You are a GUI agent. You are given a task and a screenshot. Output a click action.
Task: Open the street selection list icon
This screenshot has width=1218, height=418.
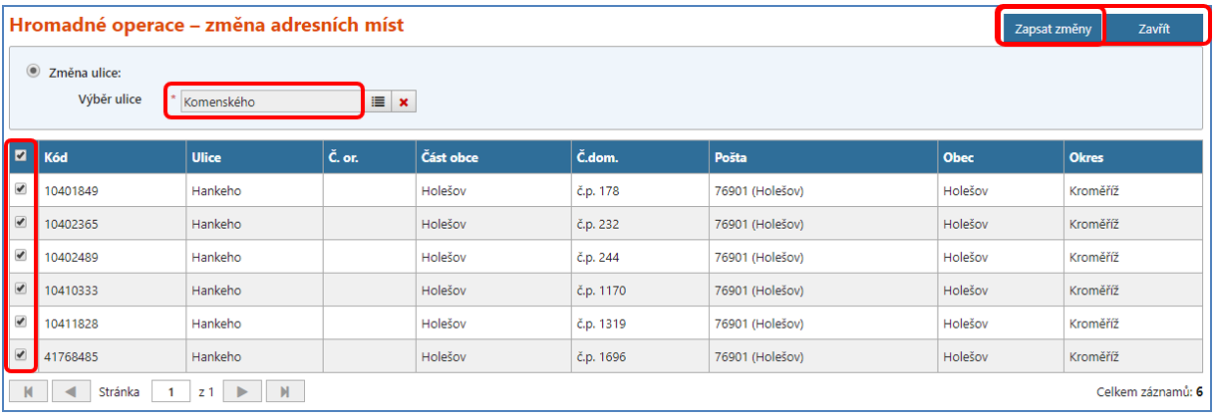point(379,102)
